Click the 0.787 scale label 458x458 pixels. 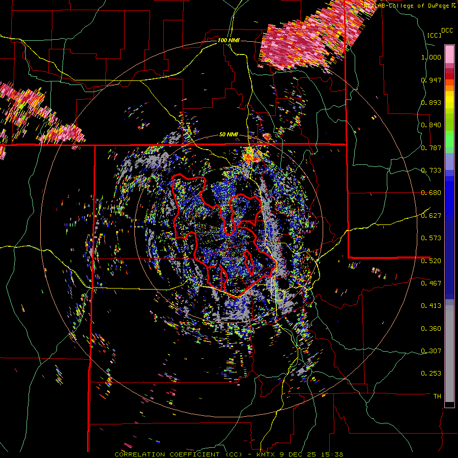[x=431, y=148]
